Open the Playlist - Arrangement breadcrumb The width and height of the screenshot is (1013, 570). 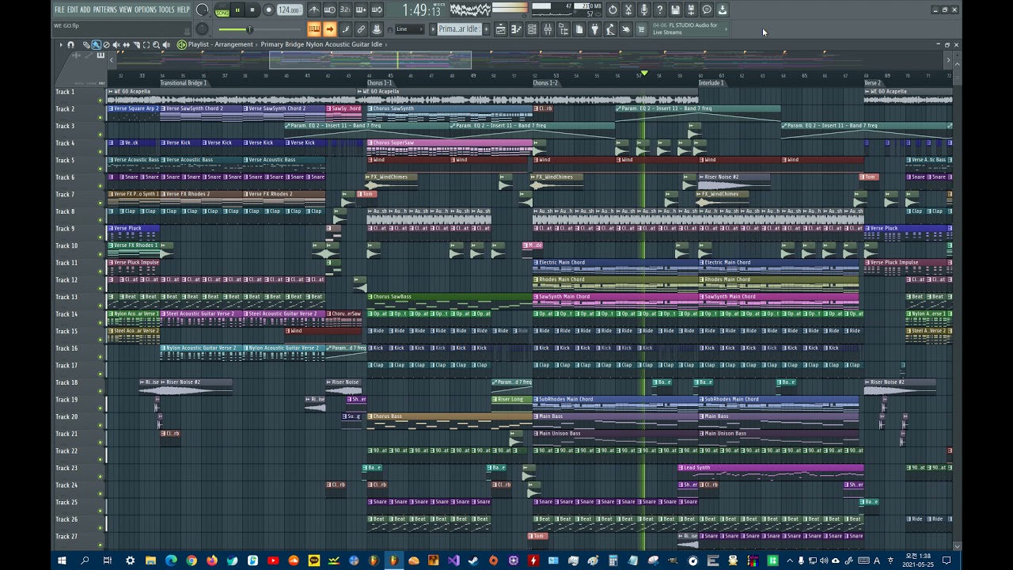coord(221,44)
